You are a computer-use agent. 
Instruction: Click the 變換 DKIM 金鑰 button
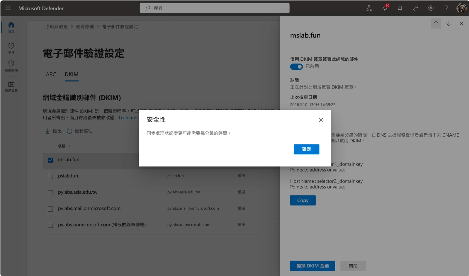[x=312, y=266]
